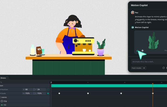Screen dimensions: 167x107
Task: Select the milk bottle on the counter
Action: (33, 50)
